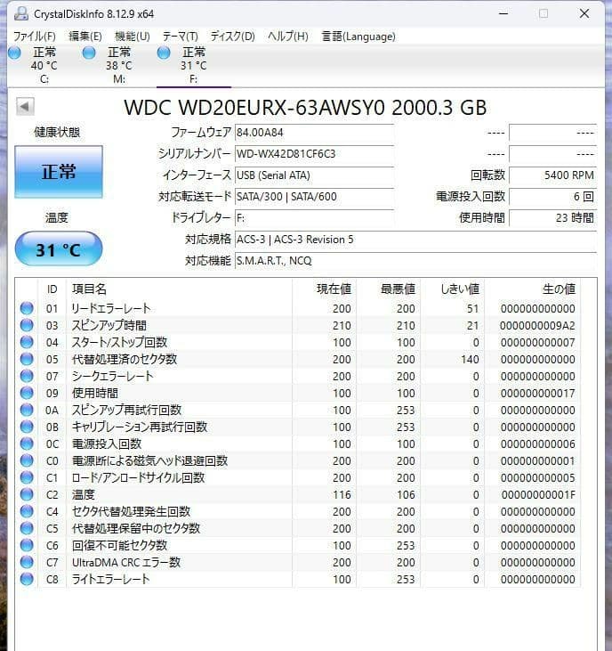Image resolution: width=612 pixels, height=651 pixels.
Task: Click the CrystalDiskInfo app icon in title bar
Action: [x=21, y=13]
